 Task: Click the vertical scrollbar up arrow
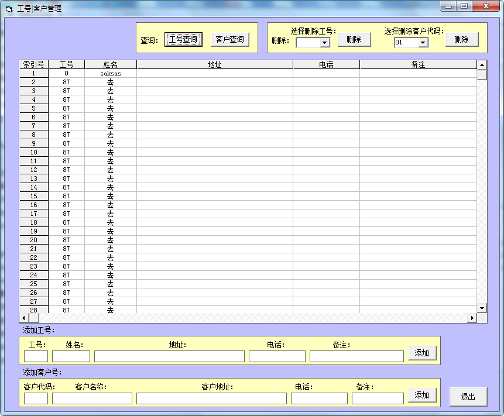(482, 65)
